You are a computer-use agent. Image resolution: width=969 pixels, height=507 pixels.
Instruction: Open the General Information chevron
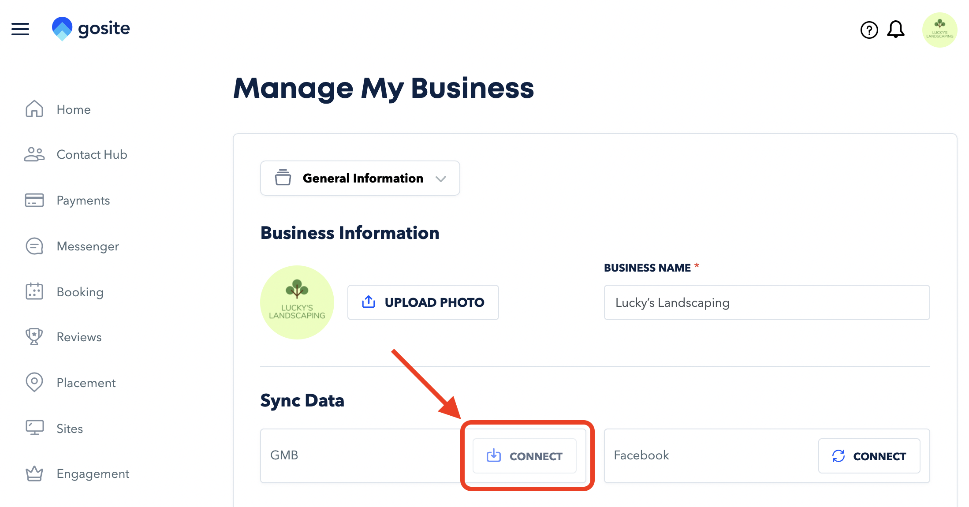coord(440,179)
